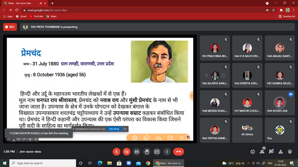Open the Activities panel
This screenshot has height=167, width=298.
point(281,152)
